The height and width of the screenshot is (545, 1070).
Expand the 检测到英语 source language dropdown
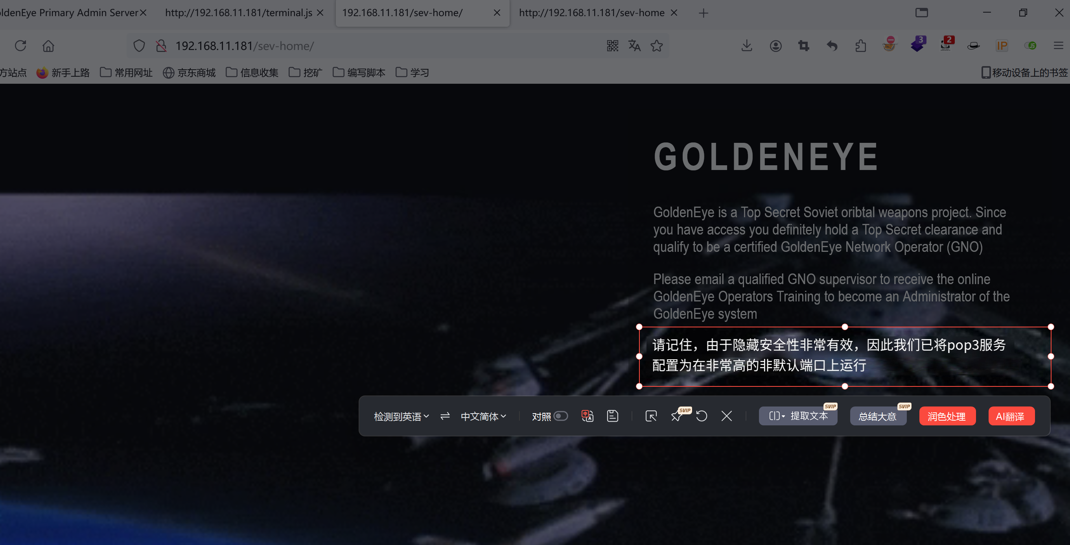[x=401, y=416]
